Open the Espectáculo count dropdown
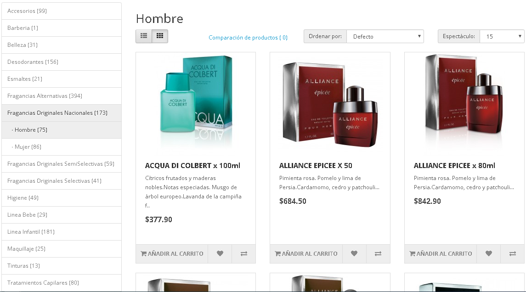Screen dimensions: 526x292 [502, 36]
